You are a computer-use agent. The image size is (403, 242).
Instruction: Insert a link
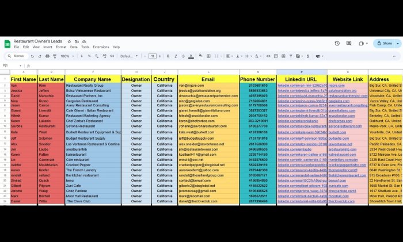(x=268, y=56)
